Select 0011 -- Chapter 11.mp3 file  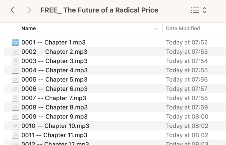click(x=115, y=135)
